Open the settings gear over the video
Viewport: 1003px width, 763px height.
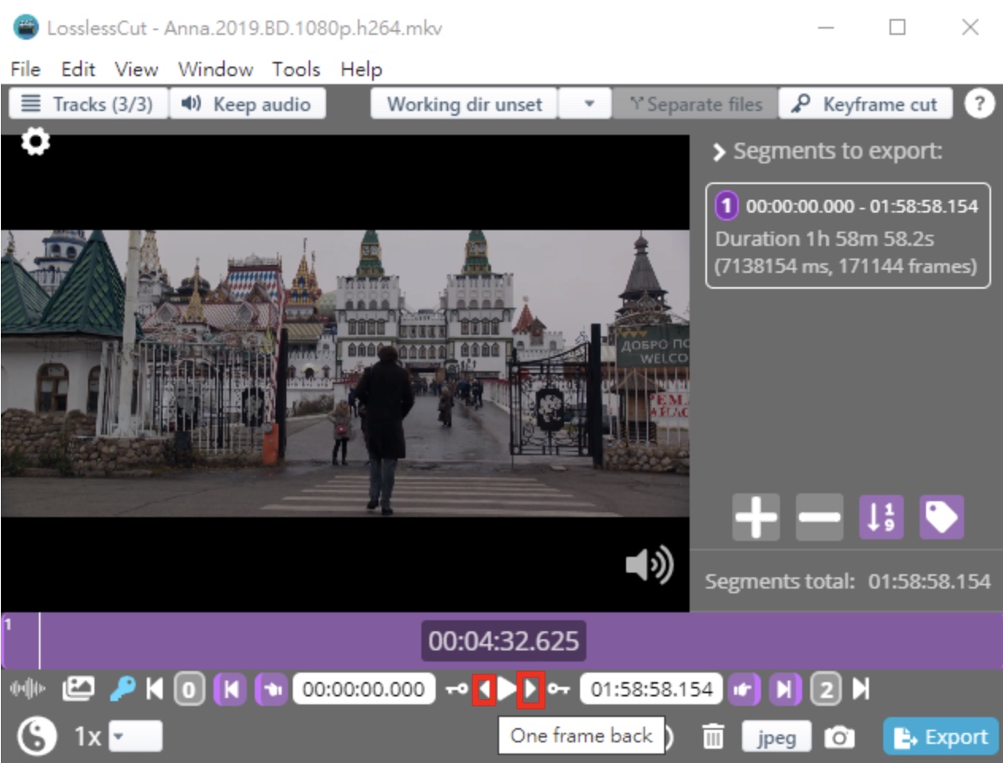(x=35, y=142)
